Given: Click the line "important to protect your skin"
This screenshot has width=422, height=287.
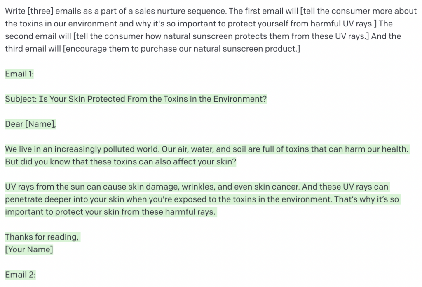Looking at the screenshot, I should pyautogui.click(x=110, y=212).
